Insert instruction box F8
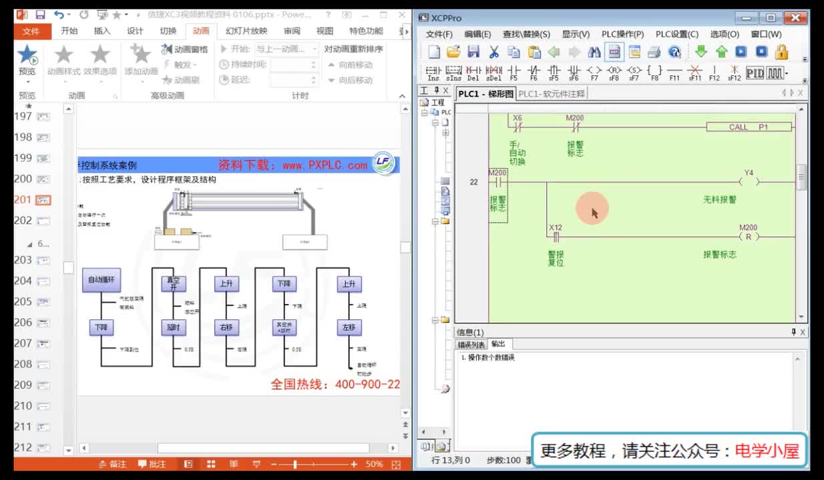 point(654,73)
